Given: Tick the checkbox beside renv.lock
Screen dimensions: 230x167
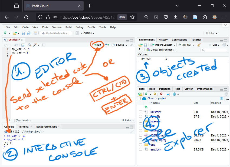Looking at the screenshot, I should click(140, 149).
